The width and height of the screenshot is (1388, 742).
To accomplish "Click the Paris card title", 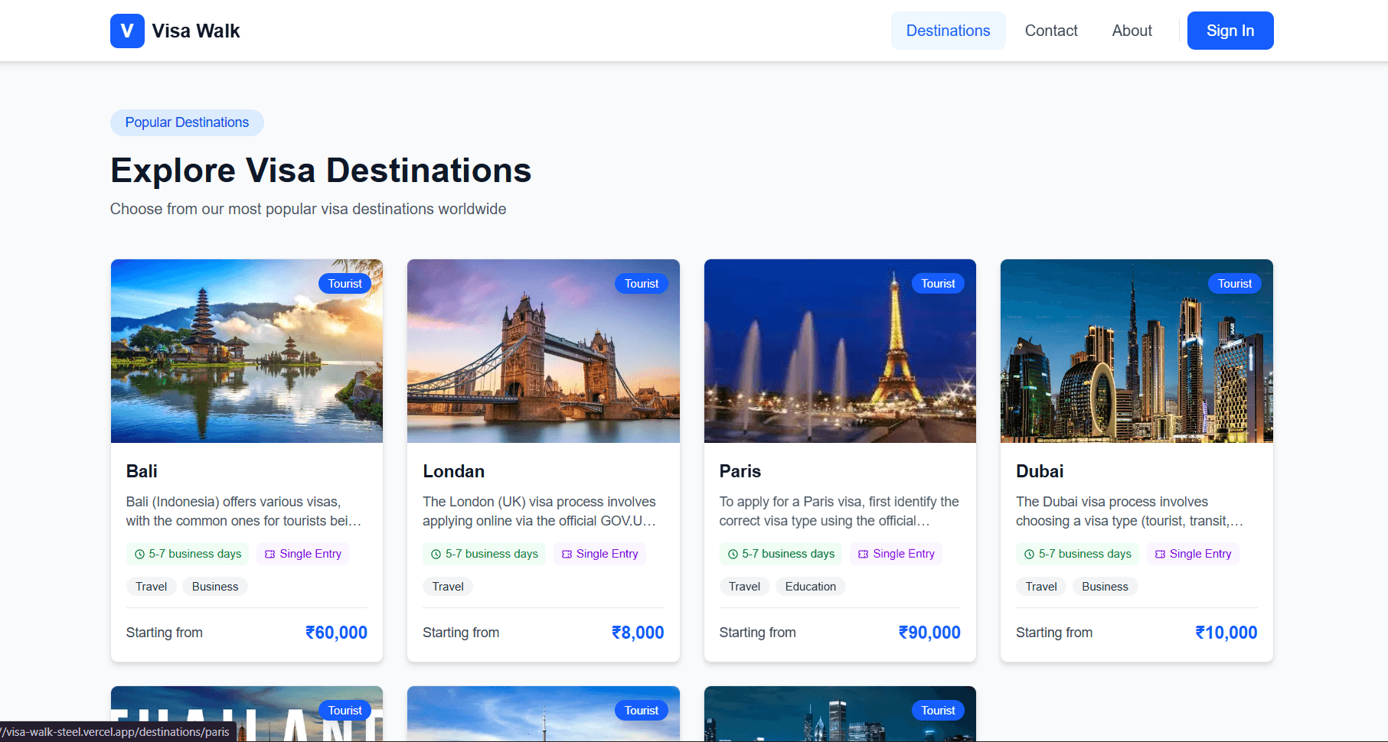I will (740, 471).
